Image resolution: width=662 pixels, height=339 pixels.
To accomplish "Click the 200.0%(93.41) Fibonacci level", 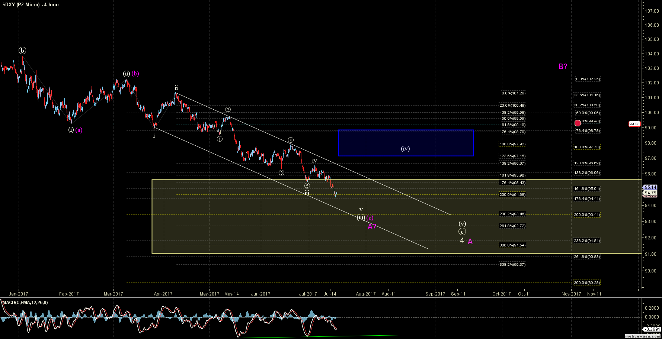I will pos(587,214).
